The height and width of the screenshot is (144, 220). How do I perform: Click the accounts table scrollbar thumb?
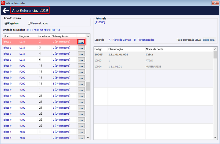click(215, 55)
